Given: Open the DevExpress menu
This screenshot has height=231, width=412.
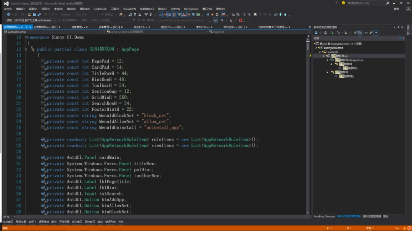Looking at the screenshot, I should pos(191,9).
